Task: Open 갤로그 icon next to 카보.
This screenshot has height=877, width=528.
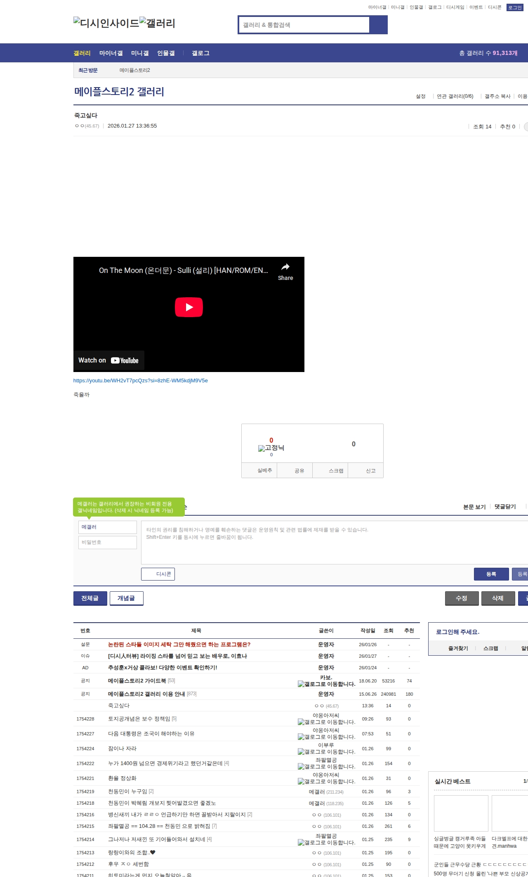Action: pos(327,684)
